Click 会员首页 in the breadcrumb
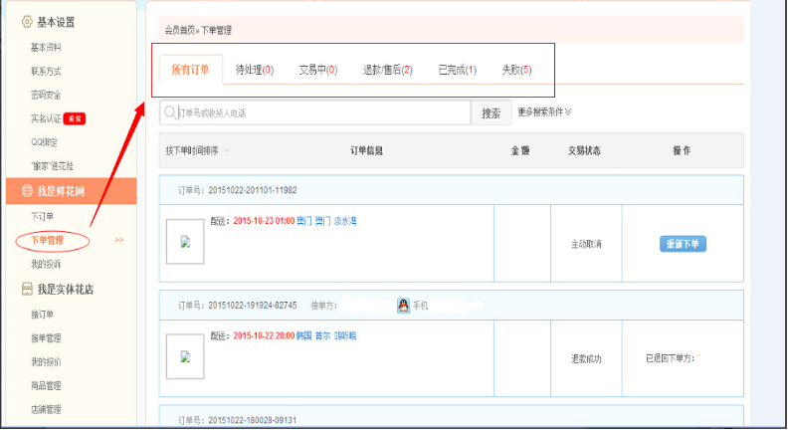This screenshot has height=430, width=788. (x=180, y=30)
